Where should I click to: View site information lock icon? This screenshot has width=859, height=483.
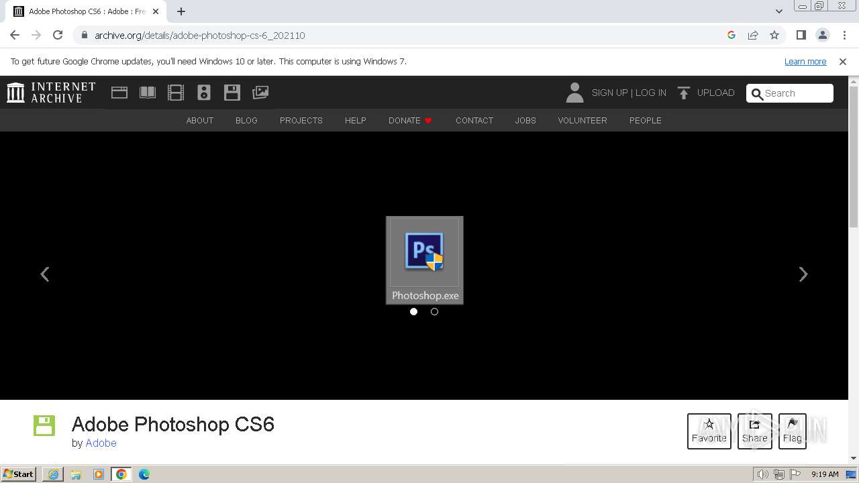(x=84, y=35)
